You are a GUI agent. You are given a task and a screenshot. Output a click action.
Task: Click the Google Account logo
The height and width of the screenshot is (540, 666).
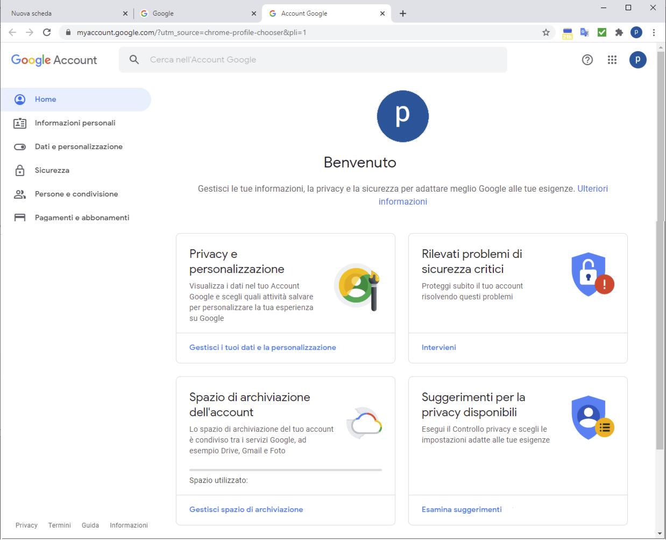[54, 60]
